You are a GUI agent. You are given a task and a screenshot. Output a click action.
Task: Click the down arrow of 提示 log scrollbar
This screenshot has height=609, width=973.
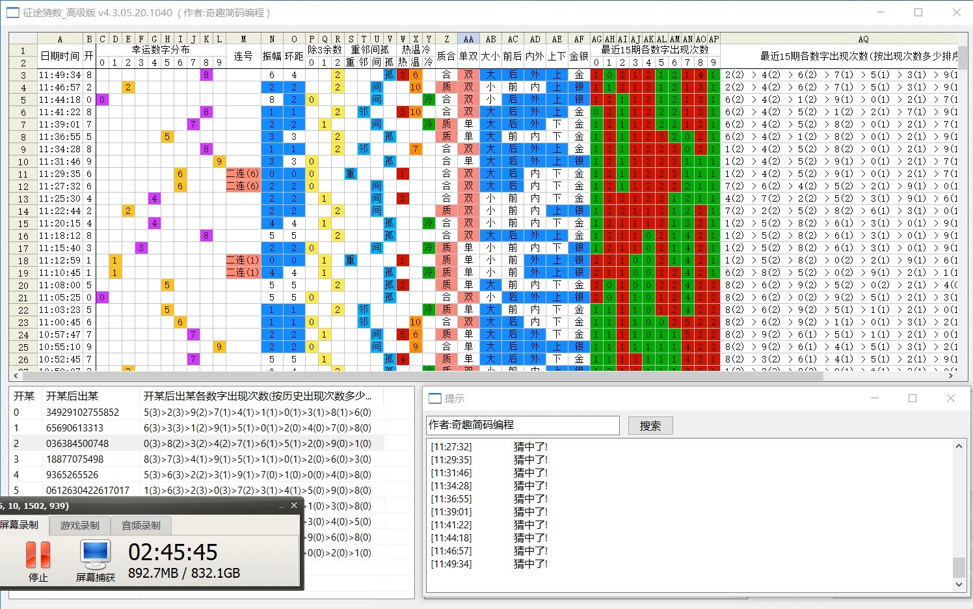point(959,584)
